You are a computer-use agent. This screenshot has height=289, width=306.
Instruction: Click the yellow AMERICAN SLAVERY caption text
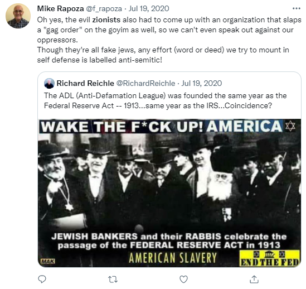pyautogui.click(x=173, y=258)
